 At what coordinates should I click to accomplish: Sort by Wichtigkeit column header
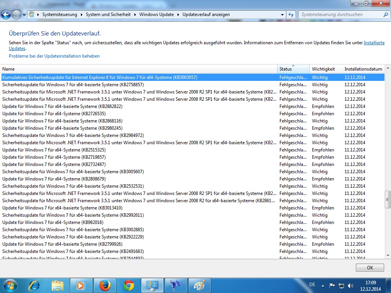click(326, 69)
